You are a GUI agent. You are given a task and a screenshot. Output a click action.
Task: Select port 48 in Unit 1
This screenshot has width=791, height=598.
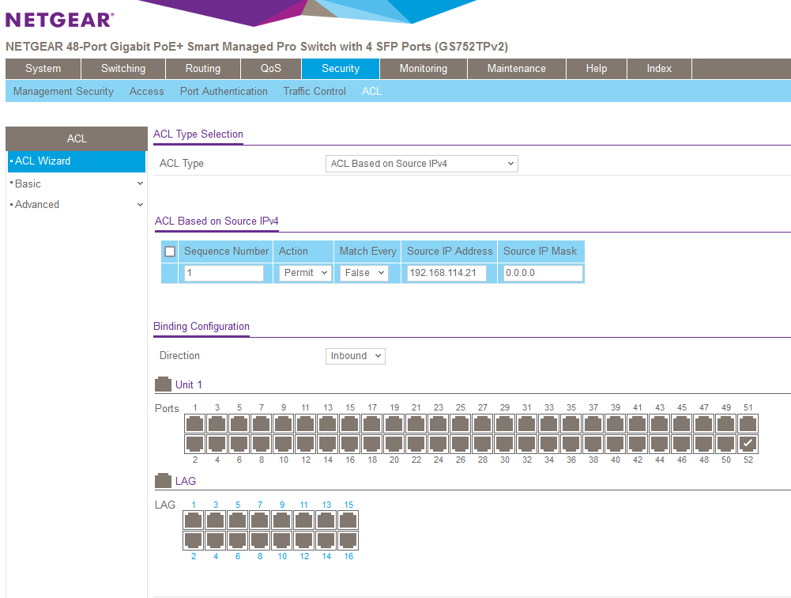tap(704, 444)
